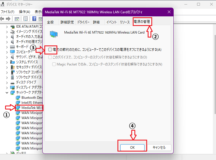Image resolution: width=216 pixels, height=160 pixels.
Task: Click the Intel(R) Ethernet adapter icon
Action: click(x=18, y=103)
